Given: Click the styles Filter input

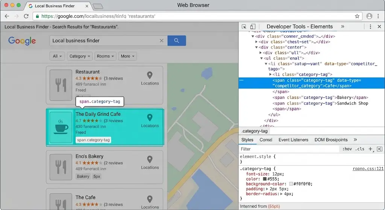Looking at the screenshot, I should (x=289, y=149).
